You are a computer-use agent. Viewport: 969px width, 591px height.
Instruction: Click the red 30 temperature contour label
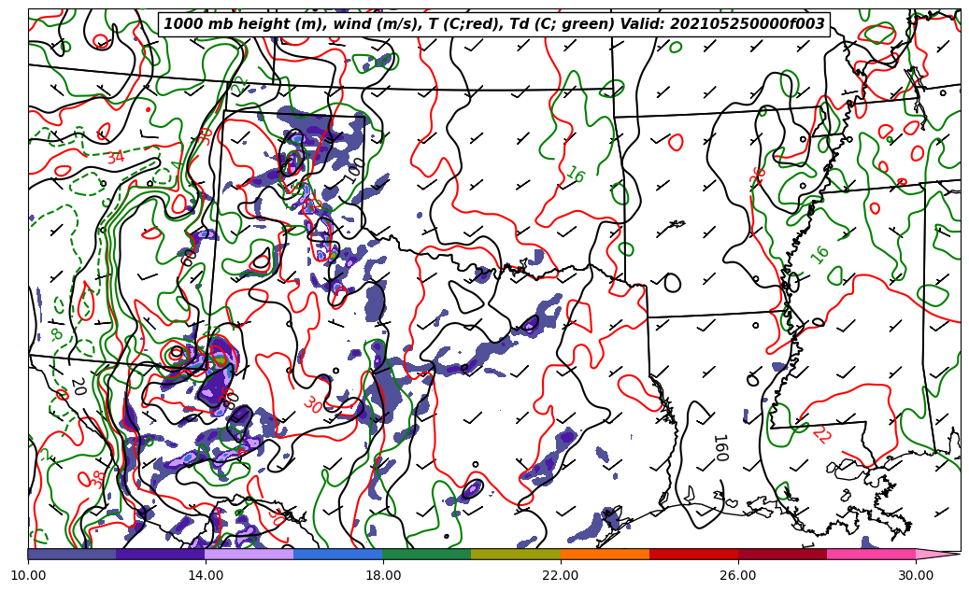[x=312, y=404]
